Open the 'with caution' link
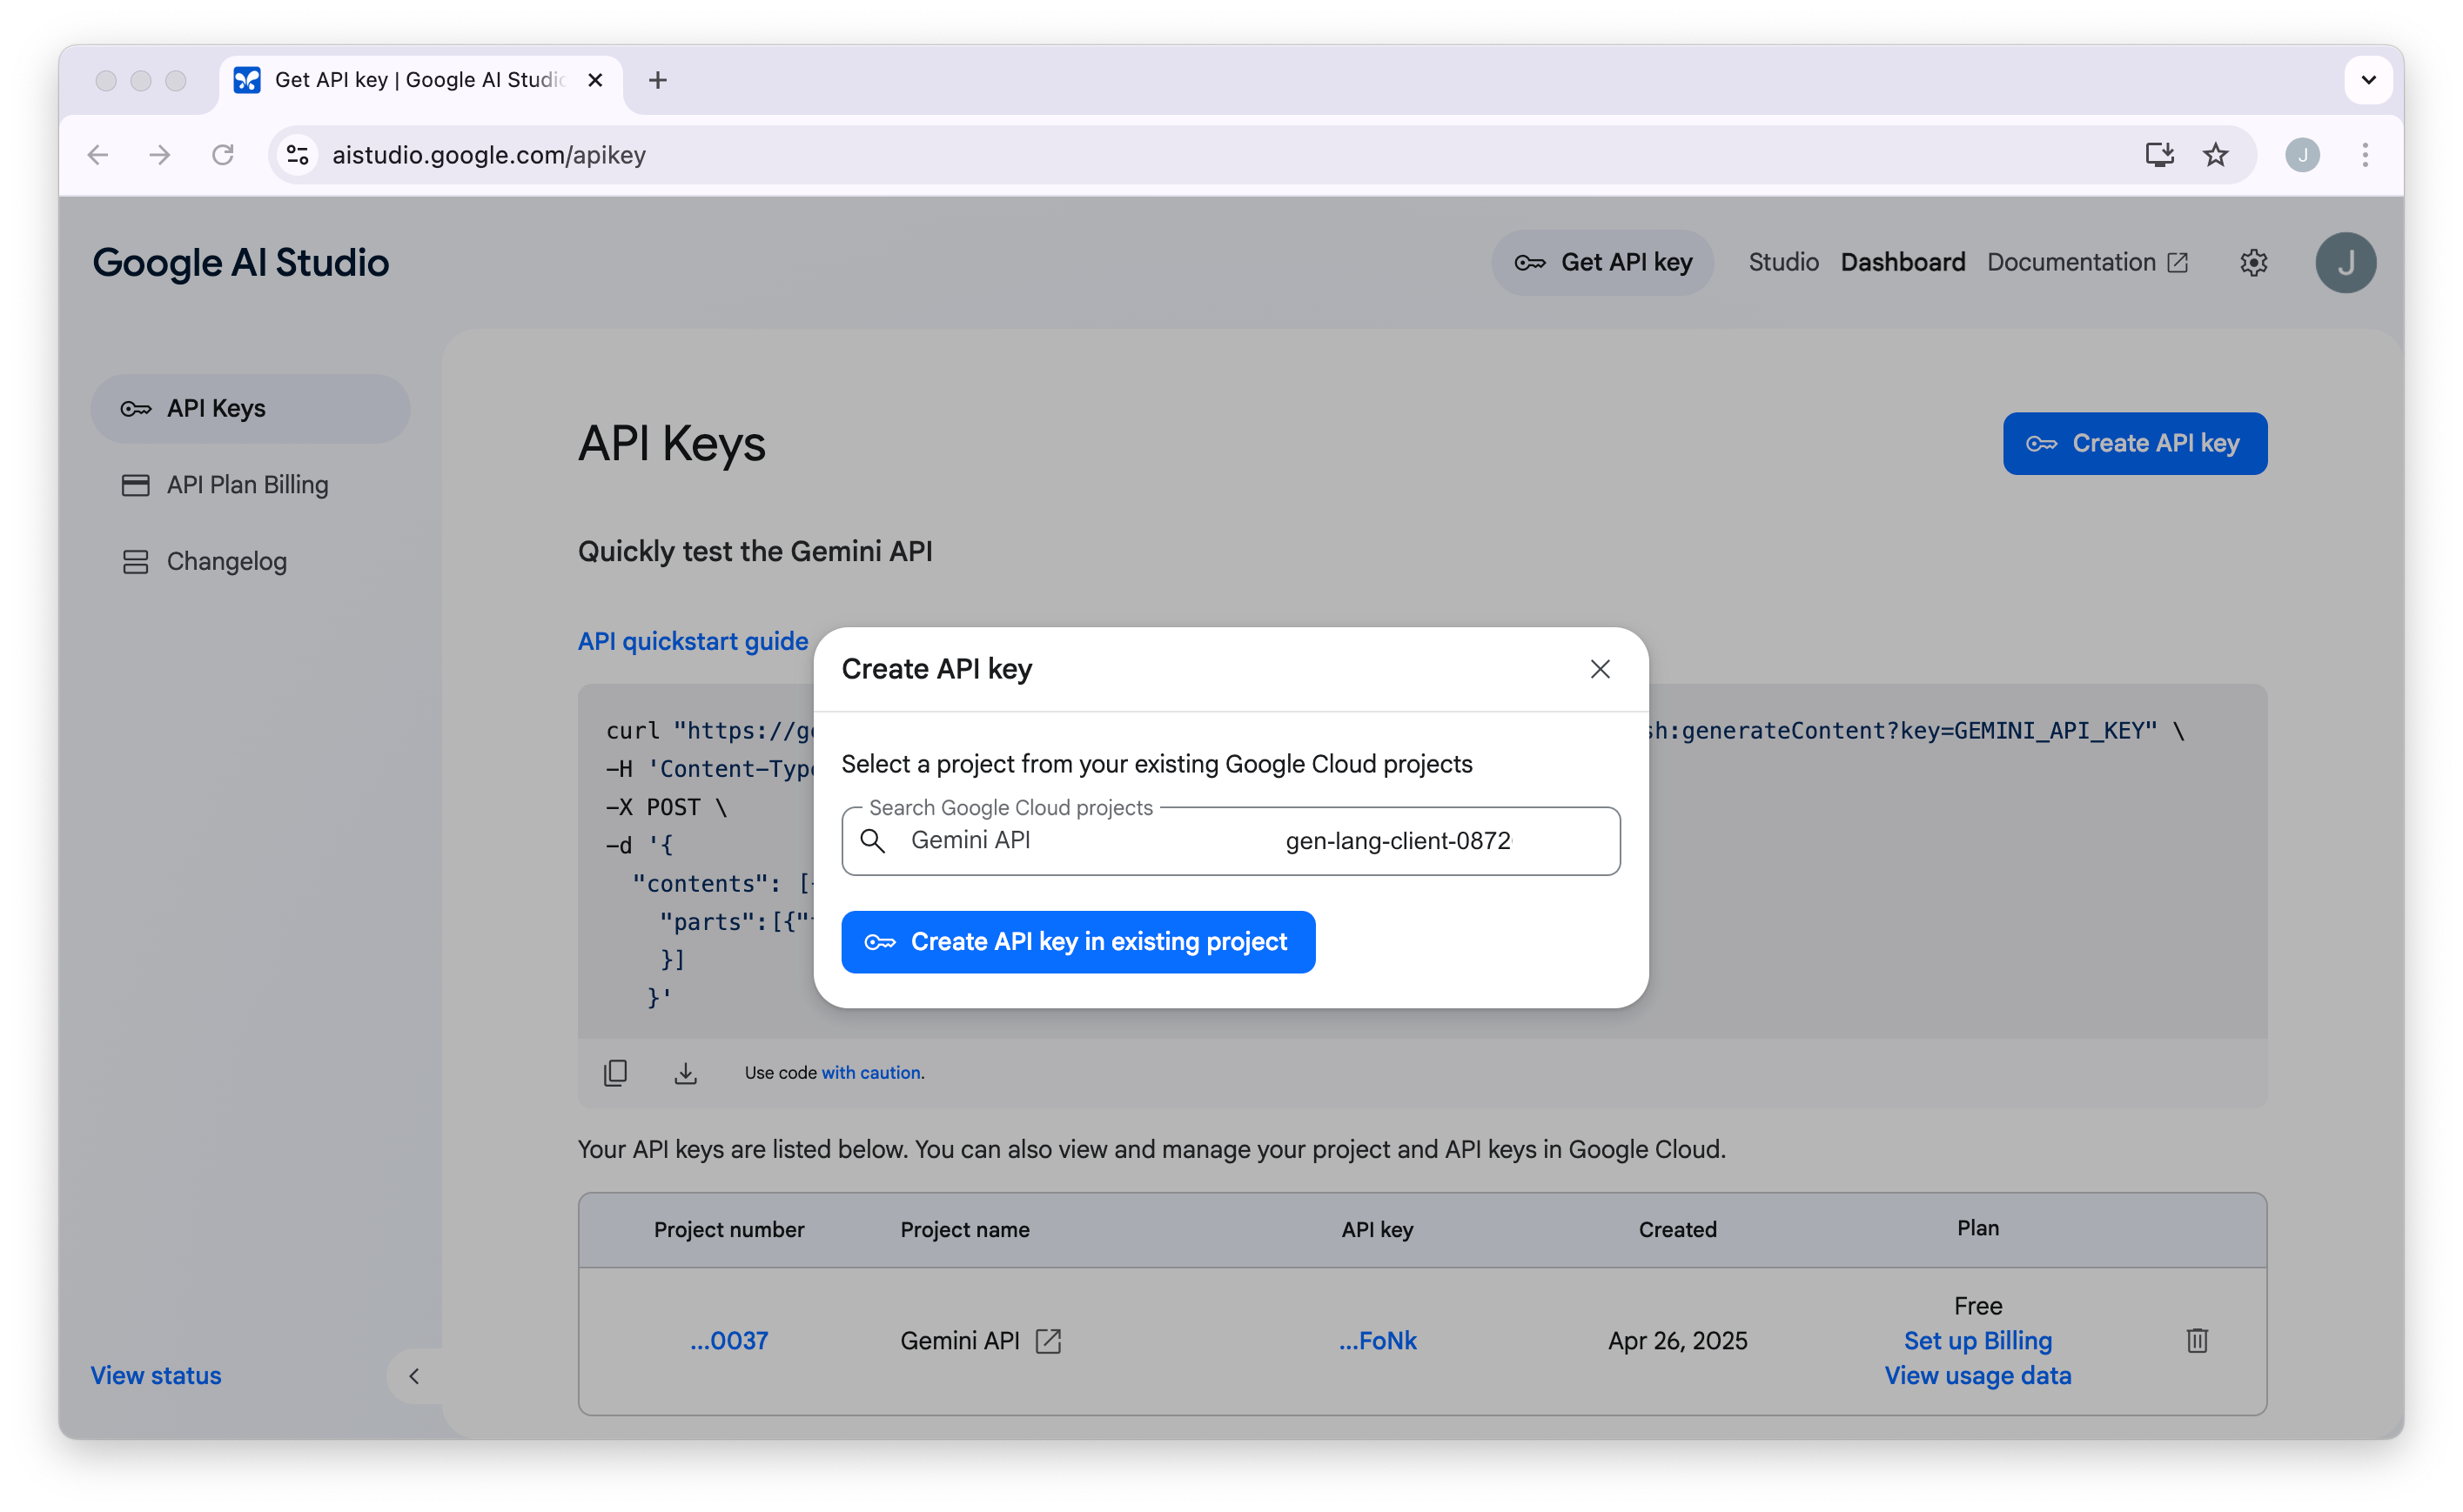The width and height of the screenshot is (2463, 1512). (x=870, y=1072)
